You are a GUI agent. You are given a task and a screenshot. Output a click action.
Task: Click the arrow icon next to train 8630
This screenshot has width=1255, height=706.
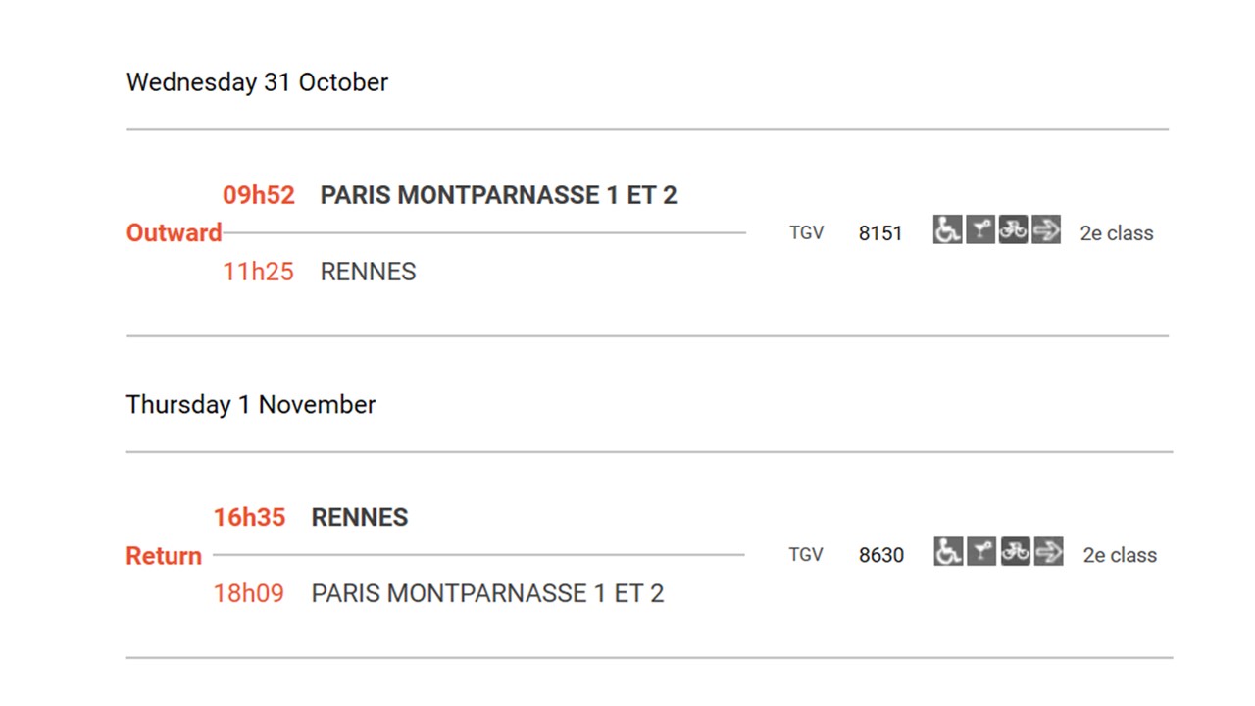pyautogui.click(x=1048, y=551)
